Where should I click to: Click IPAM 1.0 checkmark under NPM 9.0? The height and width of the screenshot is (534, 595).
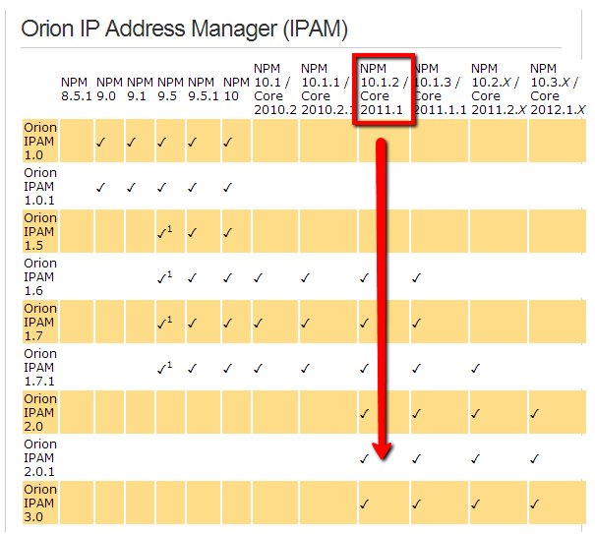[x=100, y=143]
